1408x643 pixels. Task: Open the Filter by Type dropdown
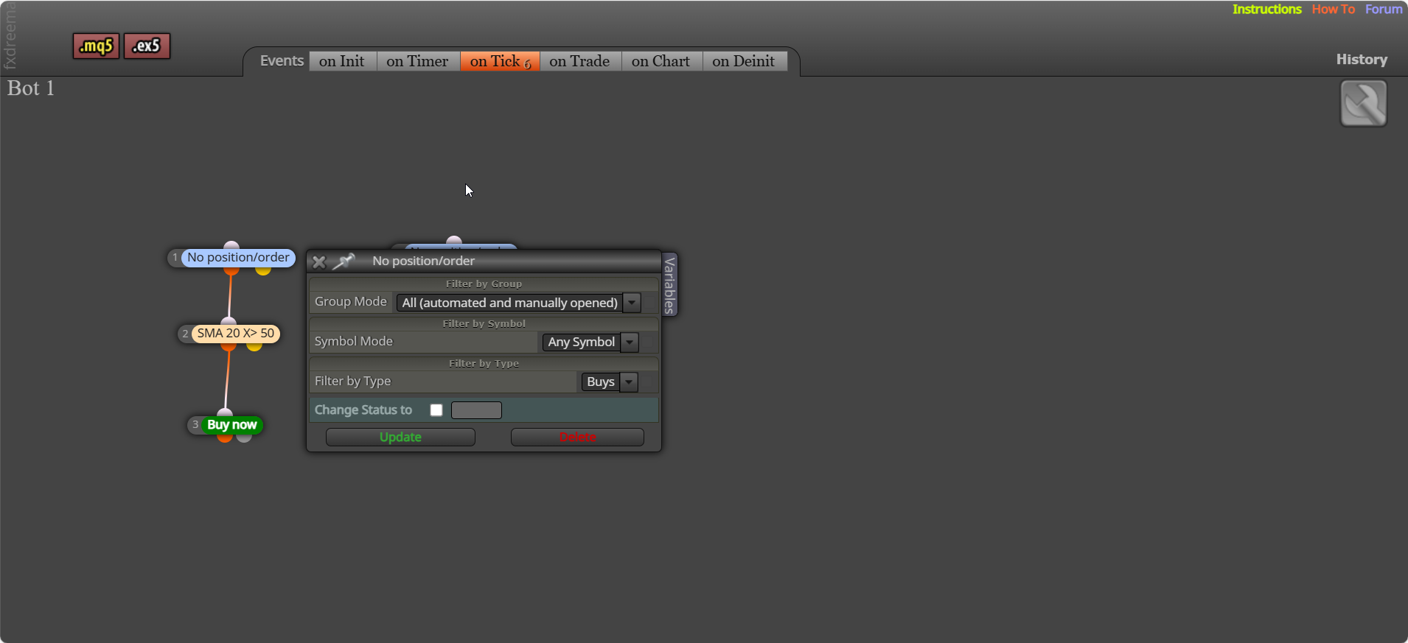point(610,382)
